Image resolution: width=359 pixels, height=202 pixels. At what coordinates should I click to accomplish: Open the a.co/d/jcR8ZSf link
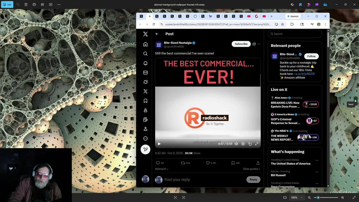305,74
